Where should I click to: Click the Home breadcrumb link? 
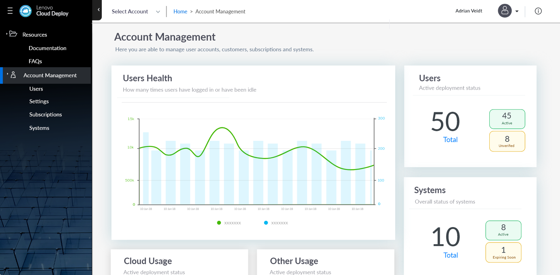pos(180,12)
